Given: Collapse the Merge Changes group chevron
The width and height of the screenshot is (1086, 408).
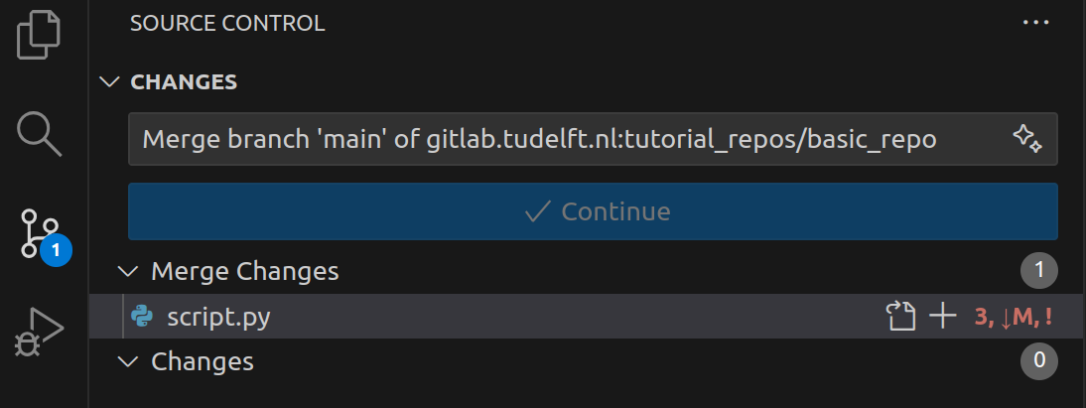Looking at the screenshot, I should click(x=127, y=270).
